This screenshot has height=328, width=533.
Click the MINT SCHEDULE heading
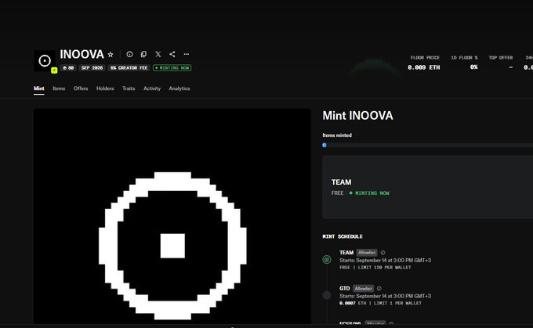343,236
